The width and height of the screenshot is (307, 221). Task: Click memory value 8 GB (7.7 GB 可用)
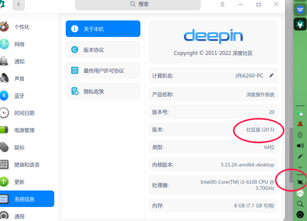tap(254, 206)
